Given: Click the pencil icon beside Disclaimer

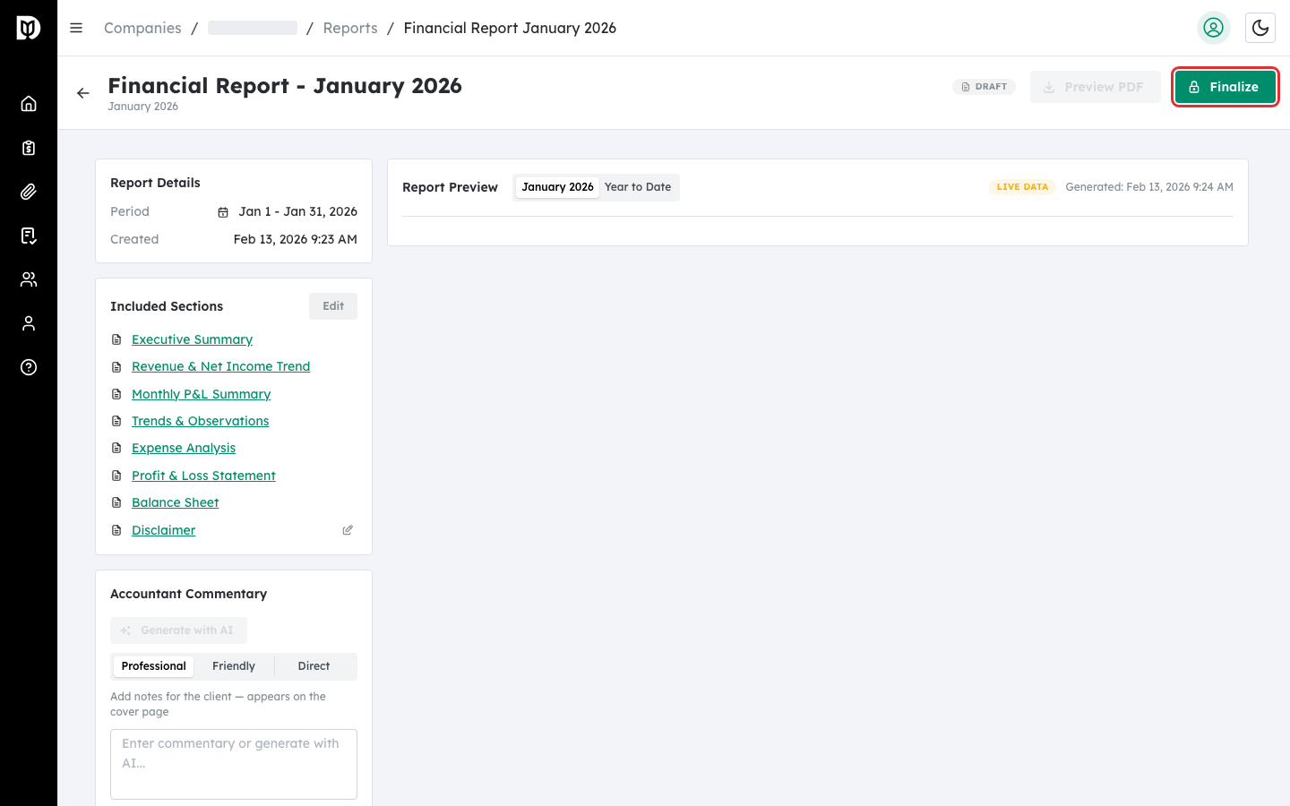Looking at the screenshot, I should point(348,530).
